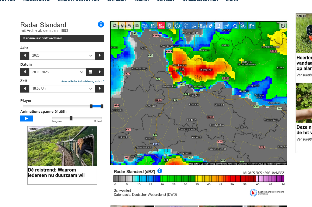The height and width of the screenshot is (207, 312).
Task: Click the location pin icon on map toolbar
Action: pos(122,26)
